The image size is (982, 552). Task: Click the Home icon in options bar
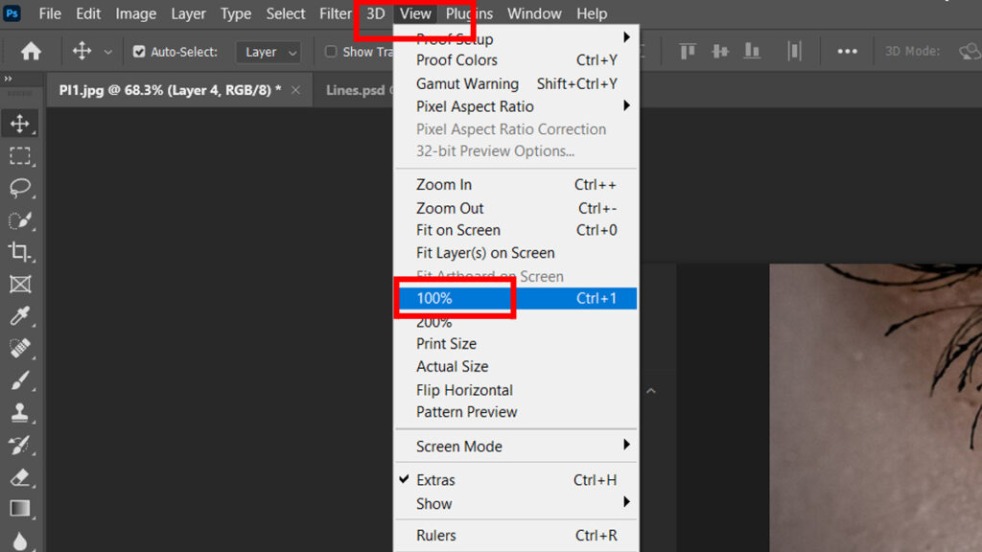[31, 52]
